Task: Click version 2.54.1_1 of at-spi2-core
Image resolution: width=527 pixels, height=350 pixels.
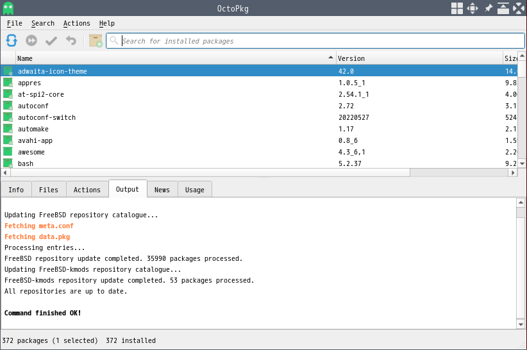Action: point(353,94)
